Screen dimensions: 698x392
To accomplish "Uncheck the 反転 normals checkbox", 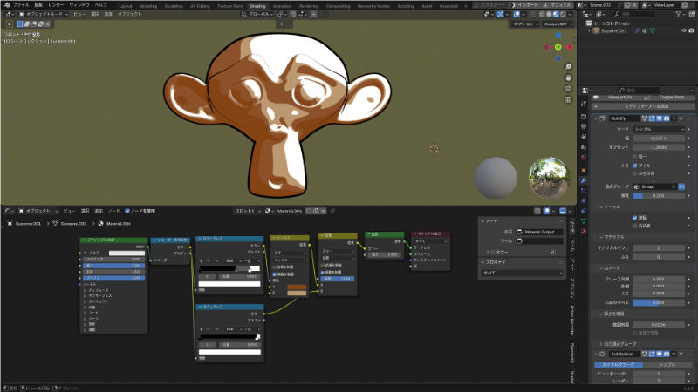I will (x=633, y=217).
